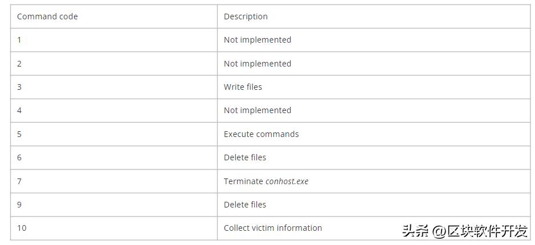Click the "Execute commands" description cell
The image size is (535, 245).
[261, 134]
